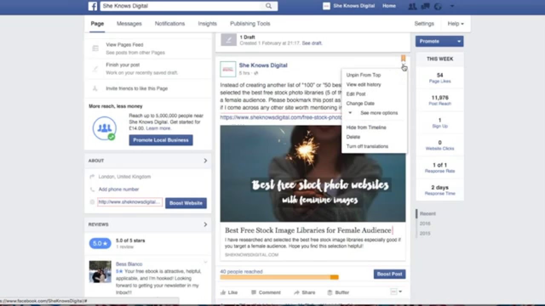Open the messages inbox icon
The image size is (545, 306).
pyautogui.click(x=425, y=6)
